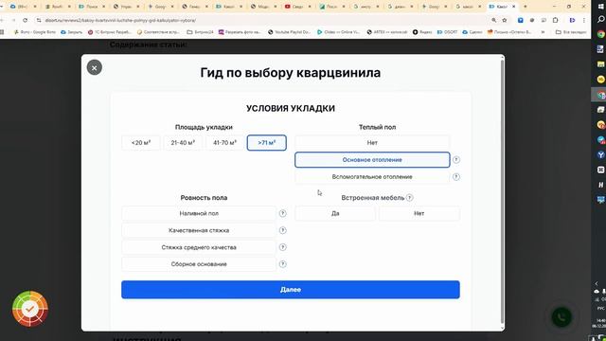Launch Yandex Browser from the taskbar
This screenshot has height=341, width=606.
pos(600,155)
